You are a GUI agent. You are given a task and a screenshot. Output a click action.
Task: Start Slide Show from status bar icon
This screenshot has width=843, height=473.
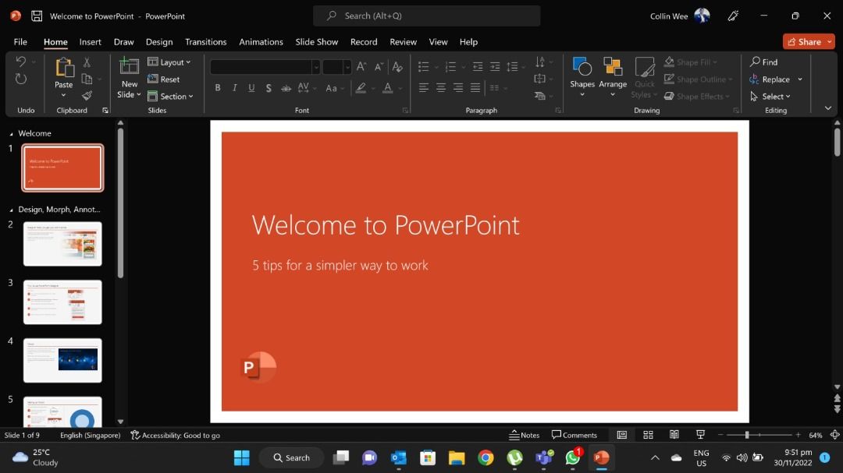click(x=700, y=435)
